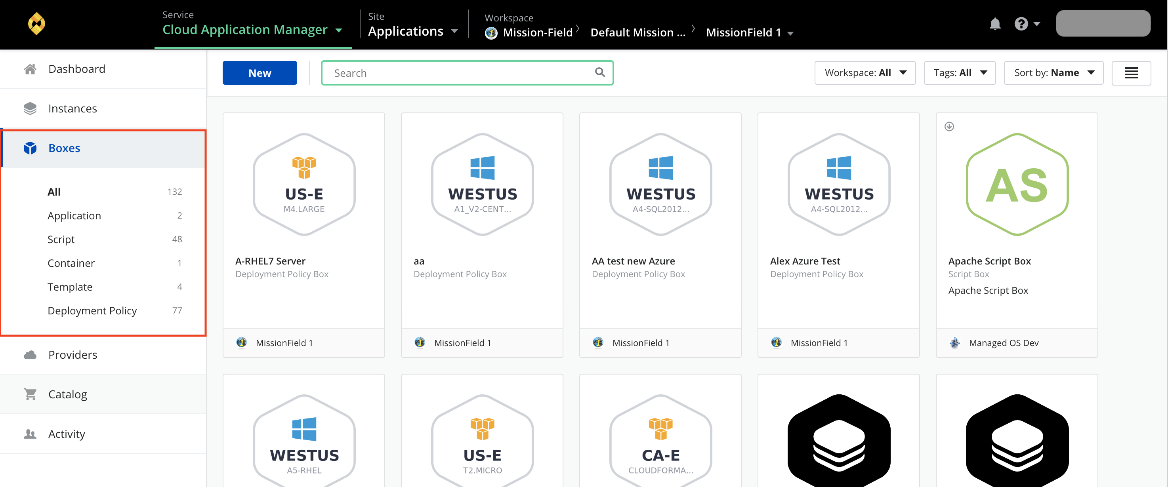This screenshot has height=487, width=1168.
Task: Click the 77 count next to Deployment Policy
Action: (177, 310)
